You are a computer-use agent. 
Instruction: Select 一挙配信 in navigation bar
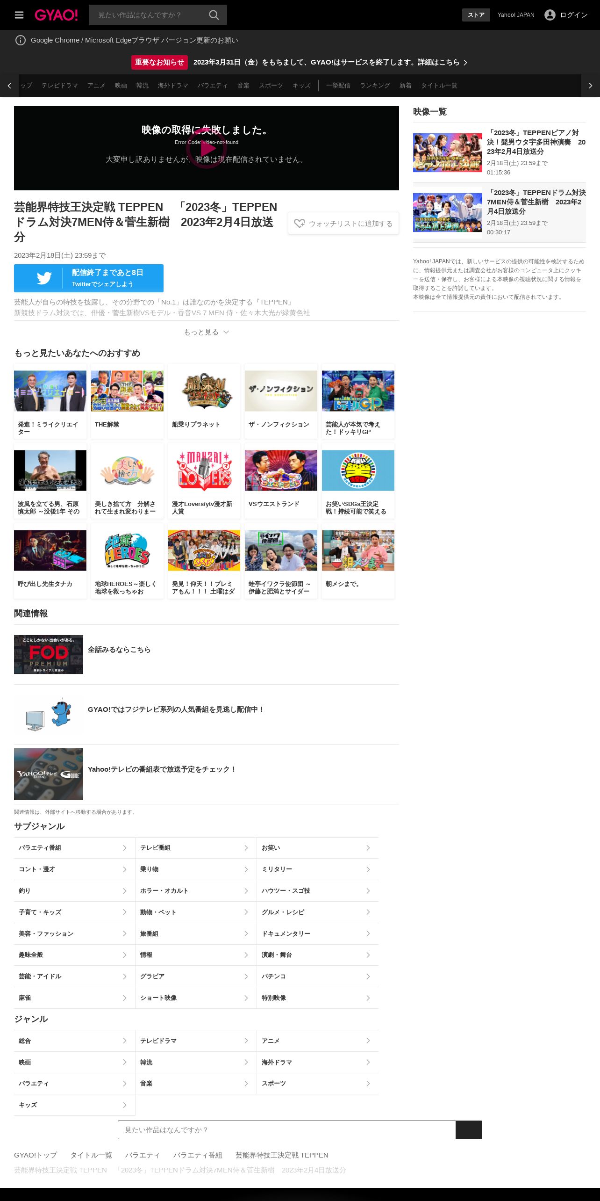coord(338,86)
